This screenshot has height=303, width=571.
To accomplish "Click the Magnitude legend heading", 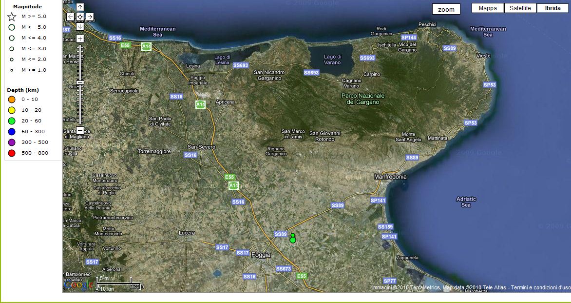I will pos(27,6).
